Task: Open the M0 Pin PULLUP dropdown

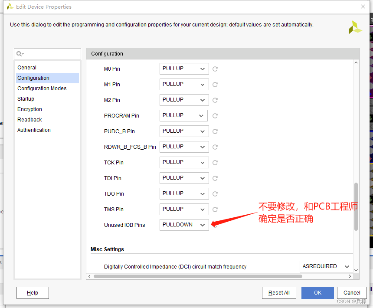Action: pyautogui.click(x=184, y=69)
